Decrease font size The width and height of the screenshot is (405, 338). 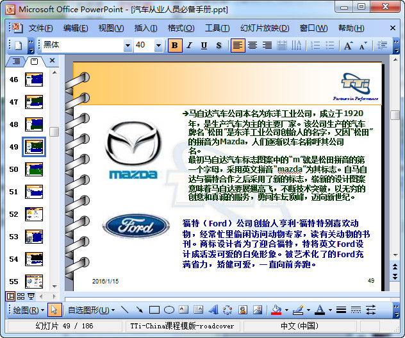pos(363,46)
